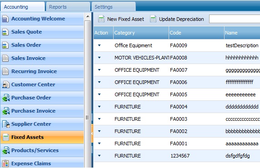Click the testDescription name cell
The width and height of the screenshot is (260, 168).
coord(242,45)
